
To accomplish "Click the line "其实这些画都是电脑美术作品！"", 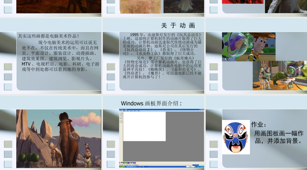I will point(49,36).
